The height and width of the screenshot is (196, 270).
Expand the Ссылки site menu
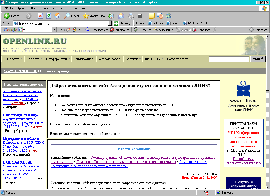(x=133, y=59)
